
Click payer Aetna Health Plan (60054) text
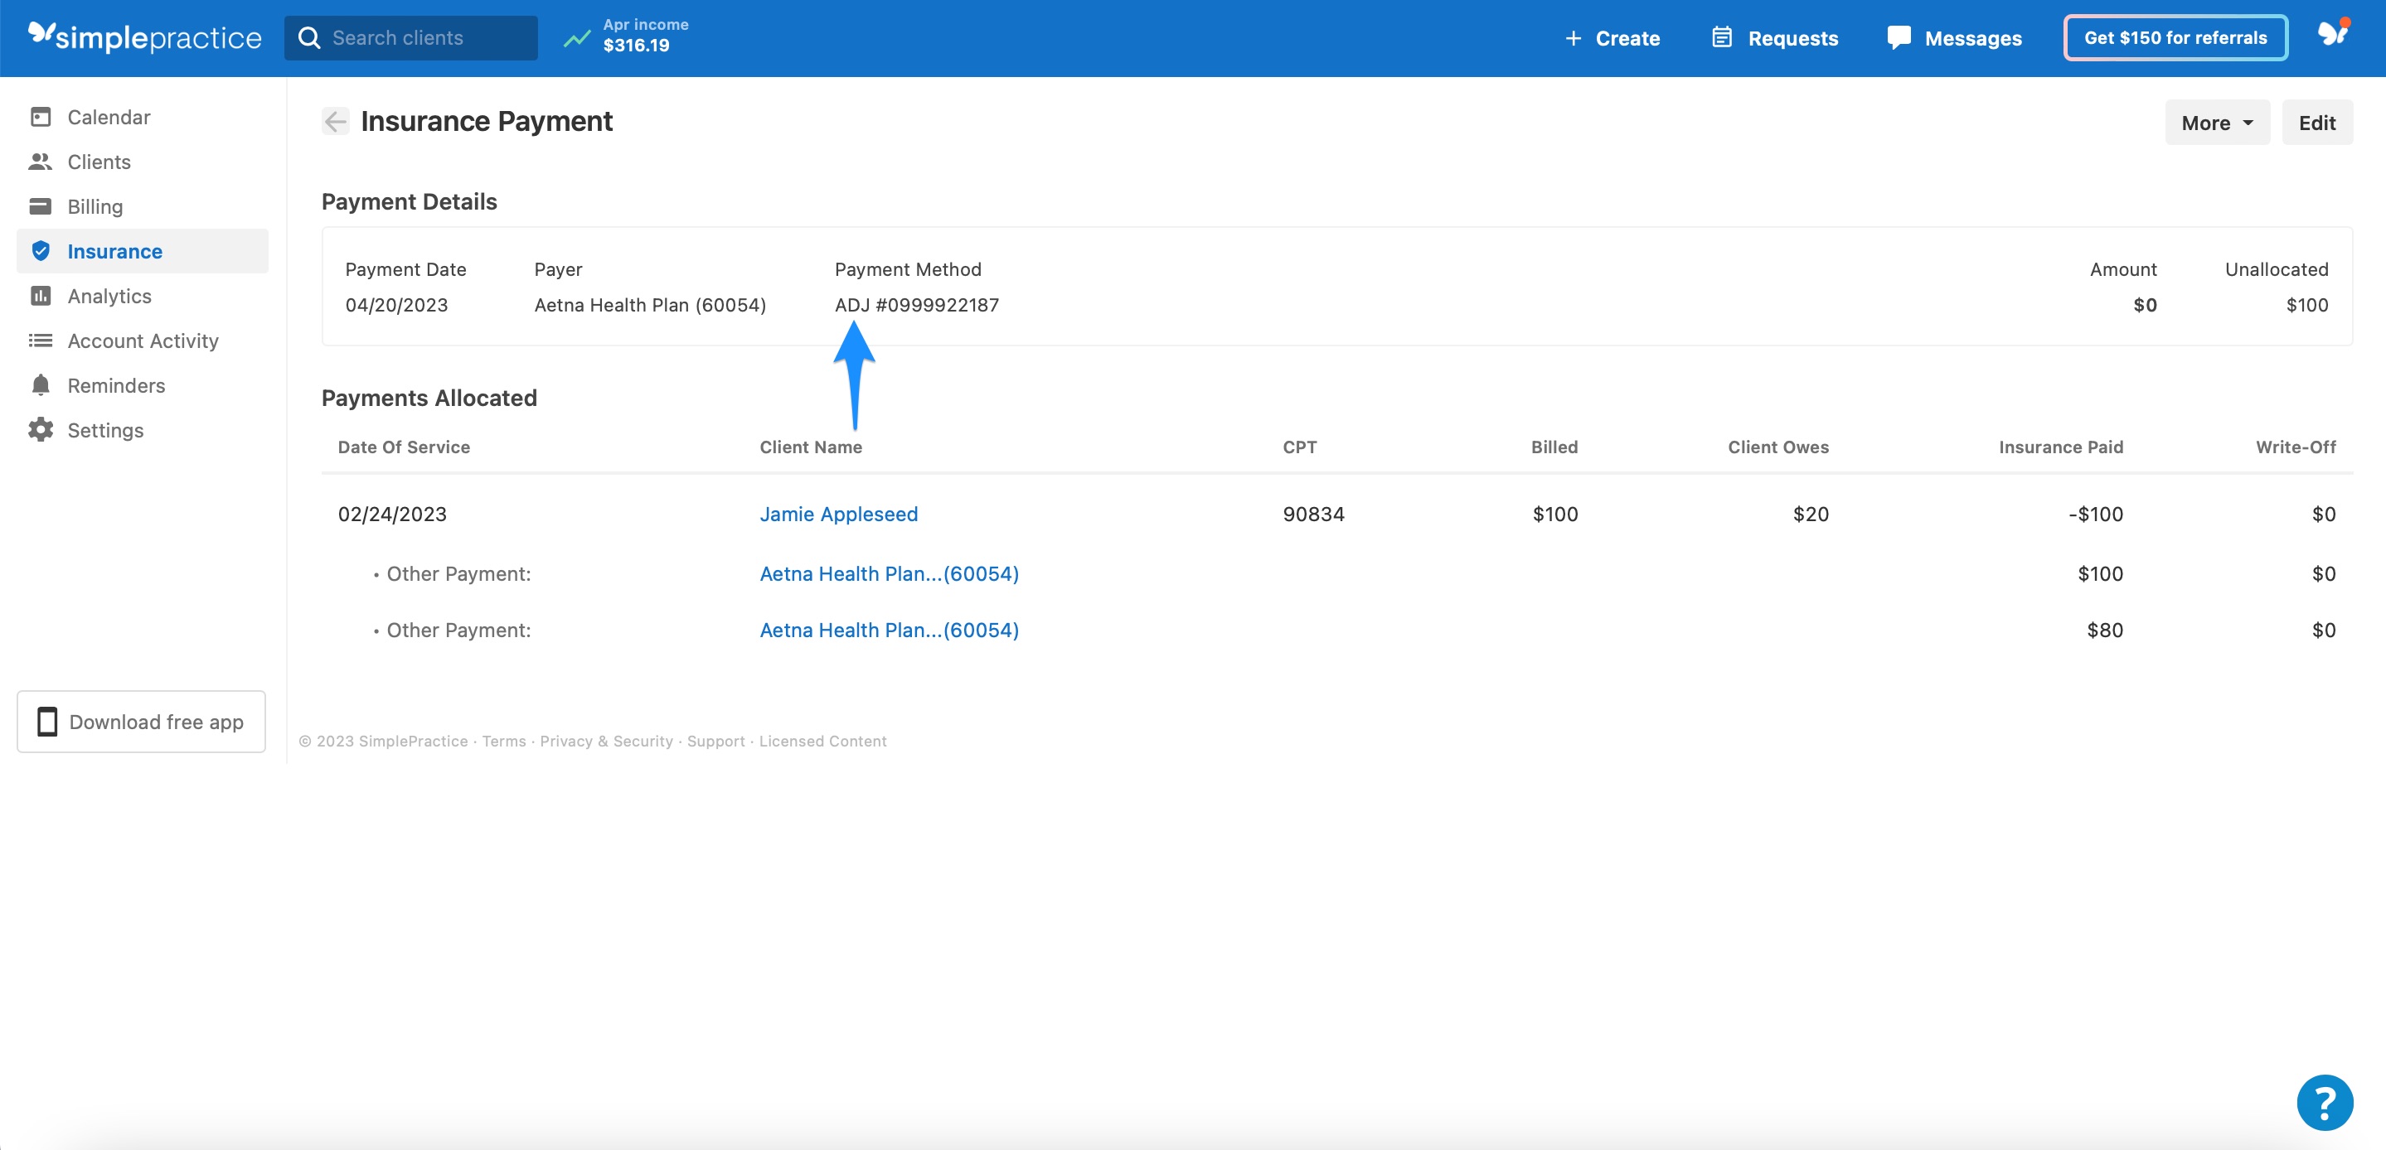click(650, 305)
